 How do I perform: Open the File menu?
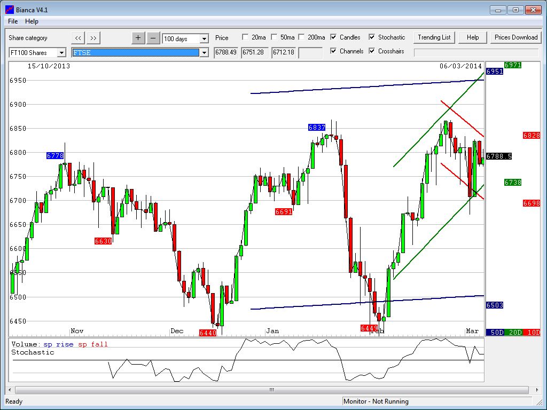tap(13, 21)
